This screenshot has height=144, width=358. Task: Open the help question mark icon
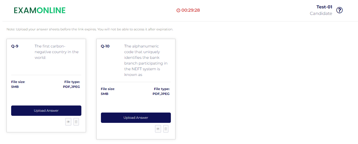coord(339,10)
